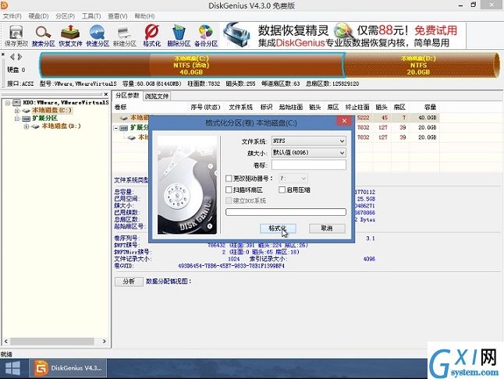Viewport: 504px width, 379px height.
Task: Select Extended Partition (扩展分区) in tree
Action: tap(44, 119)
